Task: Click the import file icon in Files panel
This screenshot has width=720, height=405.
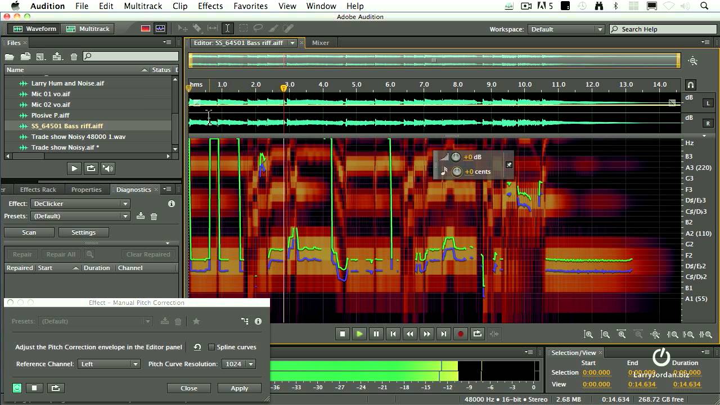Action: [25, 56]
